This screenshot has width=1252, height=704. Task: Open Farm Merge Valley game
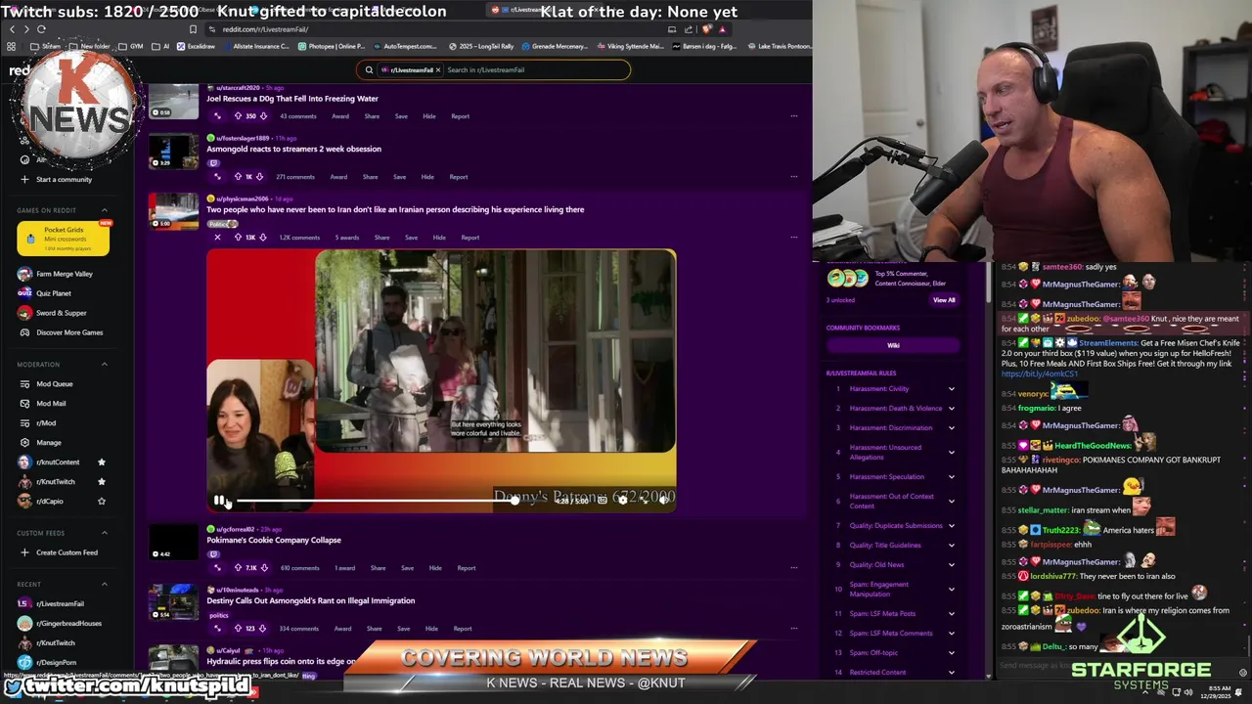point(64,274)
